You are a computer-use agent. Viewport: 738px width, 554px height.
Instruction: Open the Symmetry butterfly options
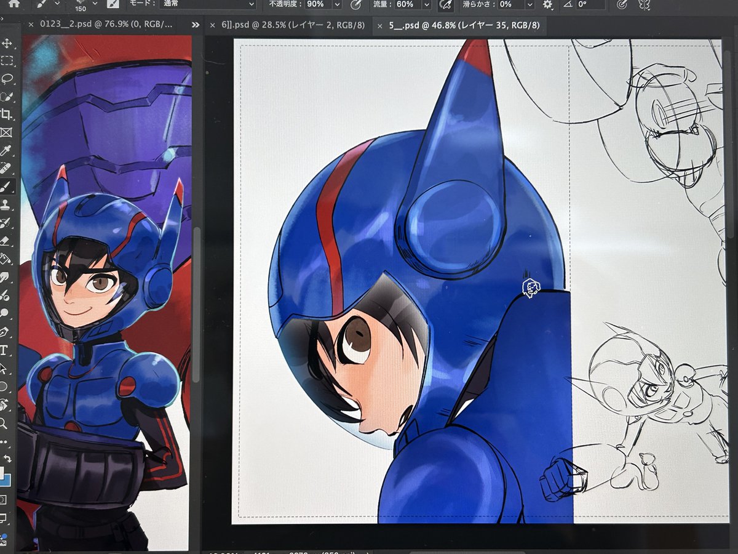[x=645, y=4]
